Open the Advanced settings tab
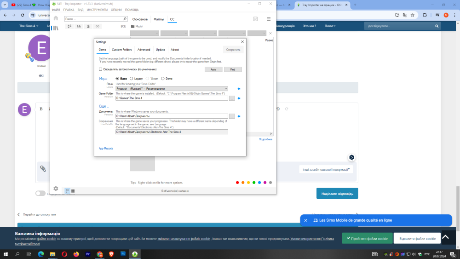The height and width of the screenshot is (259, 460). tap(144, 50)
